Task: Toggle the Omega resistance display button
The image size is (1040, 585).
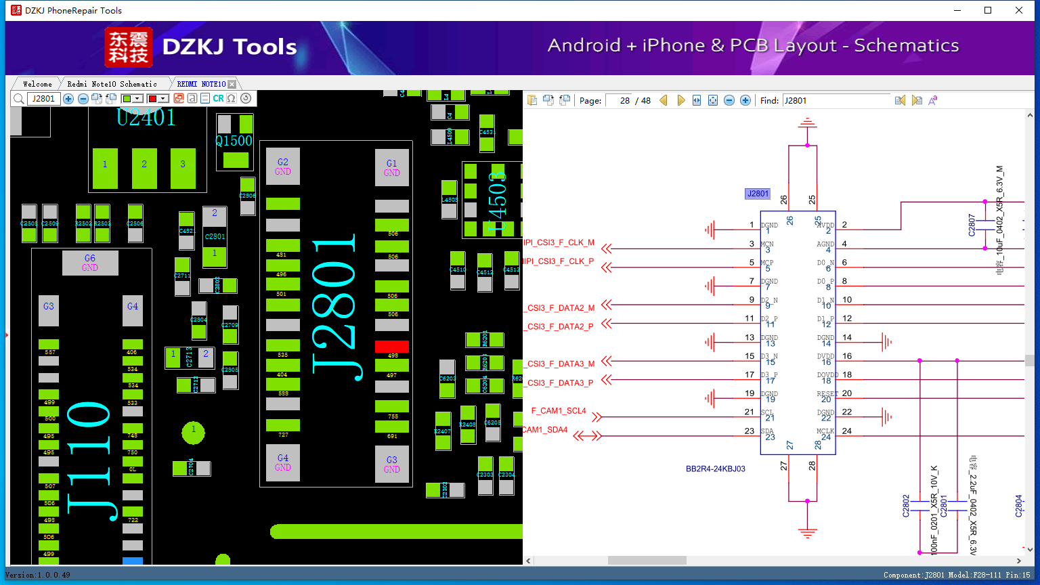Action: click(x=232, y=98)
